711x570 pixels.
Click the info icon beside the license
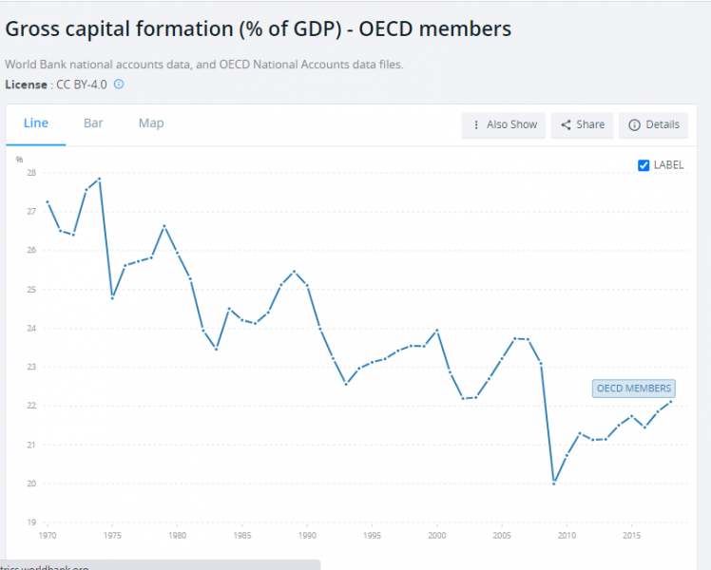click(x=119, y=85)
